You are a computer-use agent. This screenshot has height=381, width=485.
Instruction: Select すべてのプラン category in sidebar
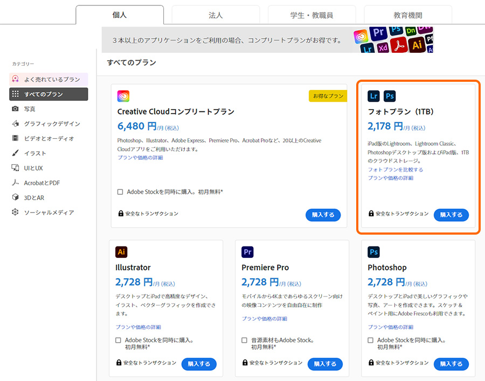click(x=48, y=94)
